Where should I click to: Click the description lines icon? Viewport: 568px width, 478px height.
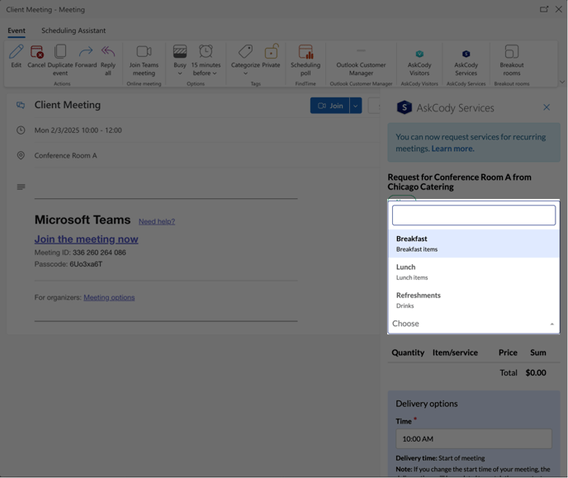[21, 187]
